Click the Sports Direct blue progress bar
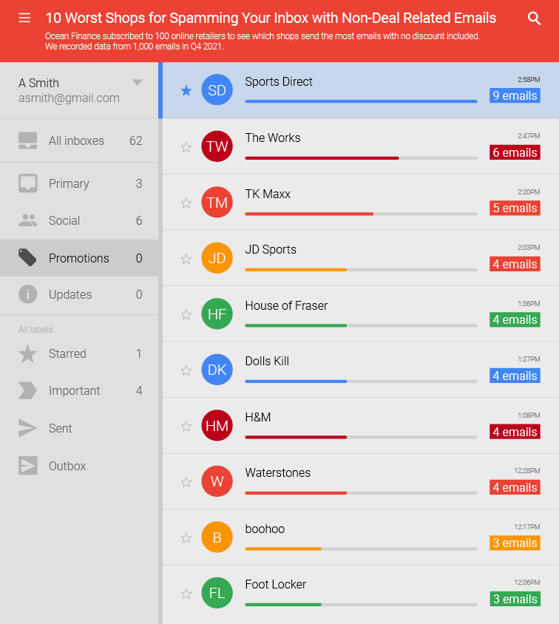This screenshot has height=624, width=559. click(361, 101)
